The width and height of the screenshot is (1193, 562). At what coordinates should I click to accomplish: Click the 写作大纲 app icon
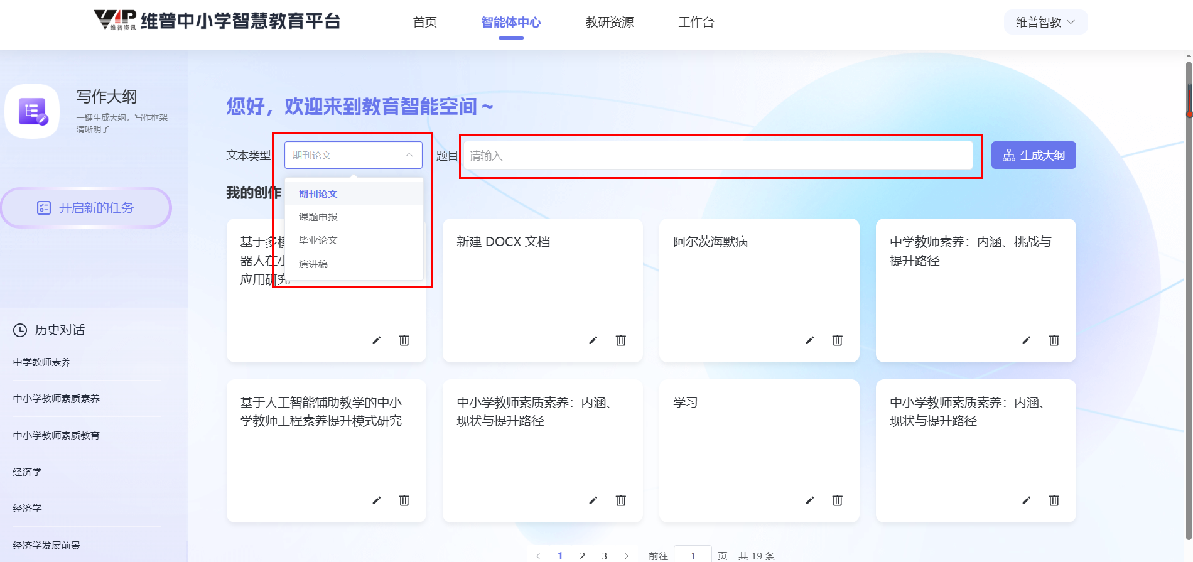pyautogui.click(x=33, y=111)
